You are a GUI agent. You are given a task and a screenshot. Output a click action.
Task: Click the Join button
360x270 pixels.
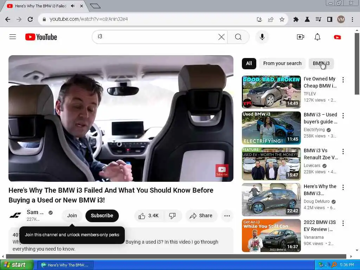click(x=72, y=216)
